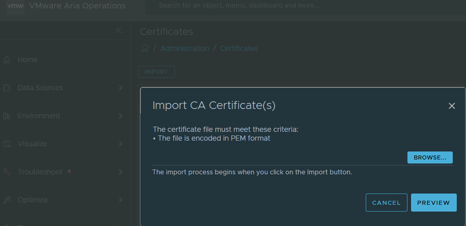Click the Environment icon in sidebar

point(6,116)
